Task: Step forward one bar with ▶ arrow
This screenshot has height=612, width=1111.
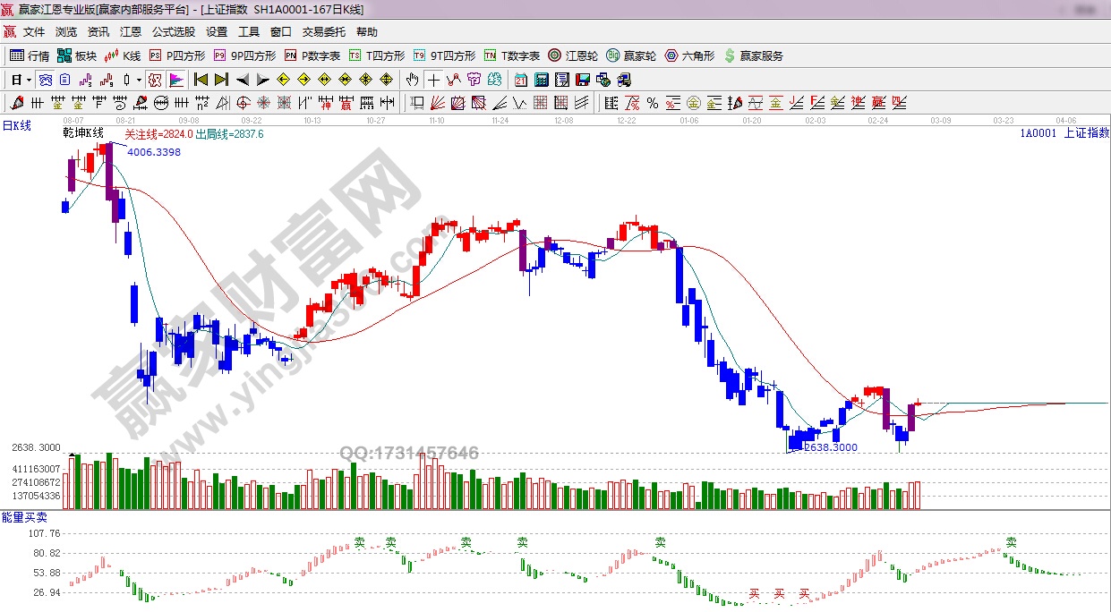Action: pyautogui.click(x=263, y=80)
